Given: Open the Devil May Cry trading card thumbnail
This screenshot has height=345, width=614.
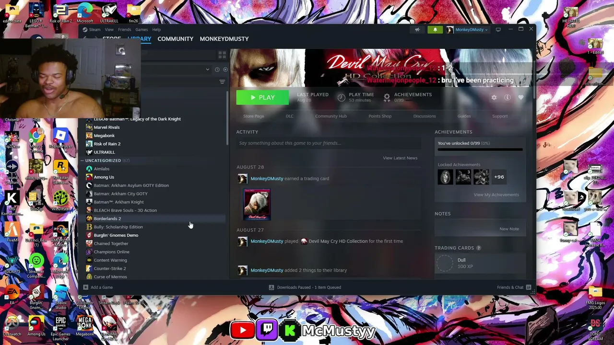Looking at the screenshot, I should [257, 205].
